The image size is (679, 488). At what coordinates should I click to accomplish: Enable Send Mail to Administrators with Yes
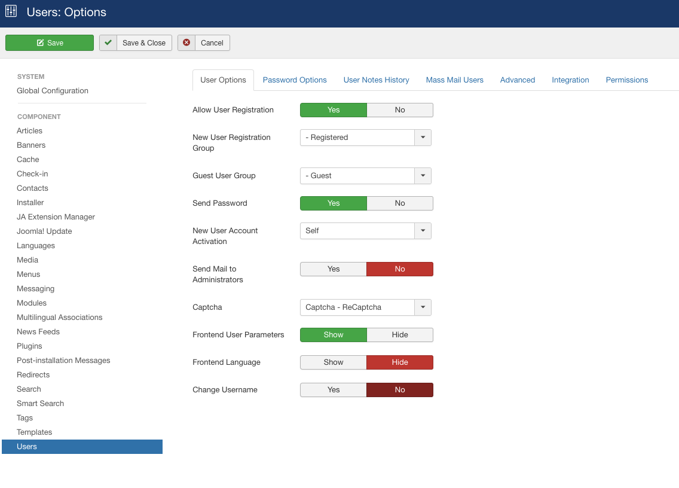coord(333,269)
